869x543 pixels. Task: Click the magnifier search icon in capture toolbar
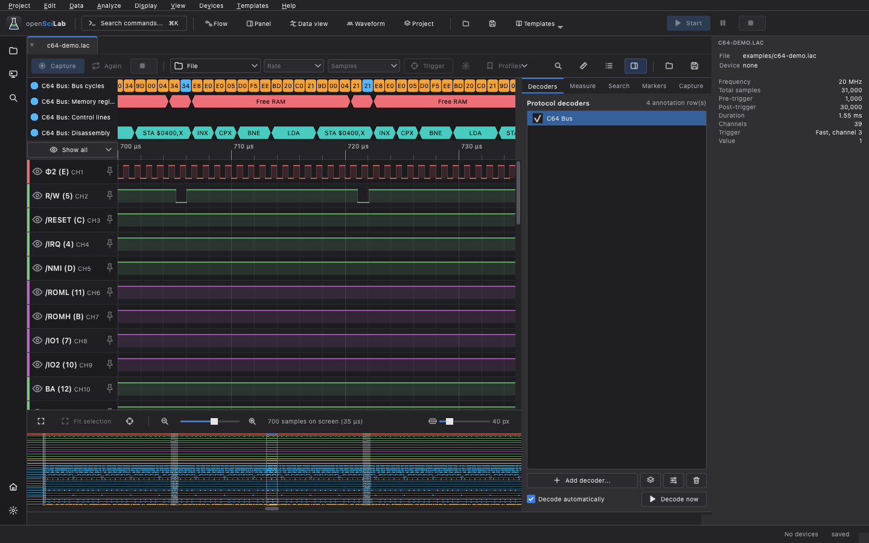pos(558,66)
